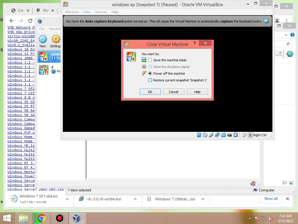Image resolution: width=298 pixels, height=224 pixels.
Task: Click Show all downloads
Action: click(271, 198)
